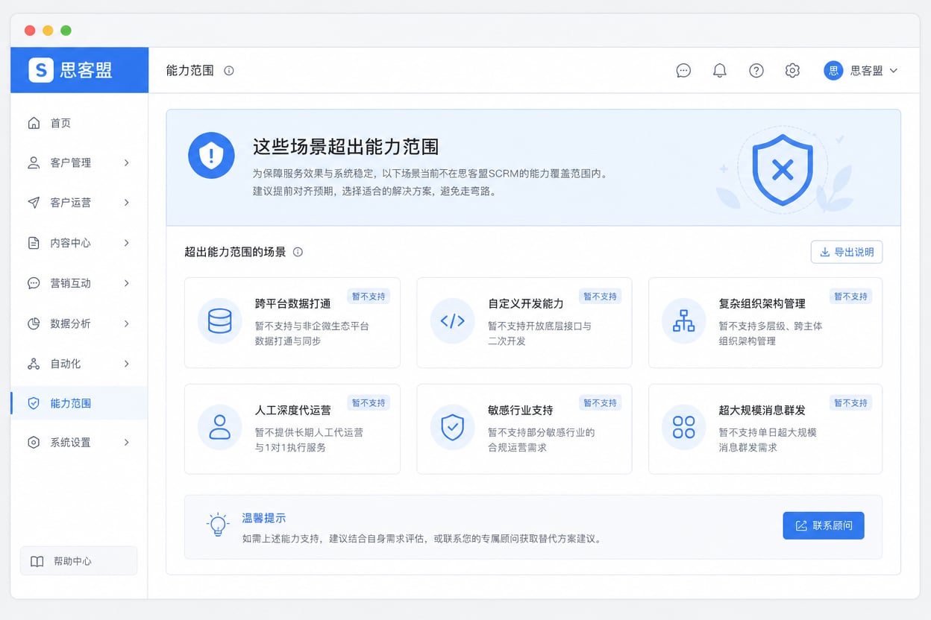Click 暂不支持 tag on 复杂组织架构管理 card

(850, 297)
